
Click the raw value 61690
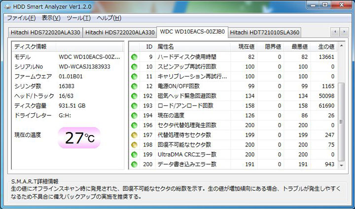click(x=326, y=105)
